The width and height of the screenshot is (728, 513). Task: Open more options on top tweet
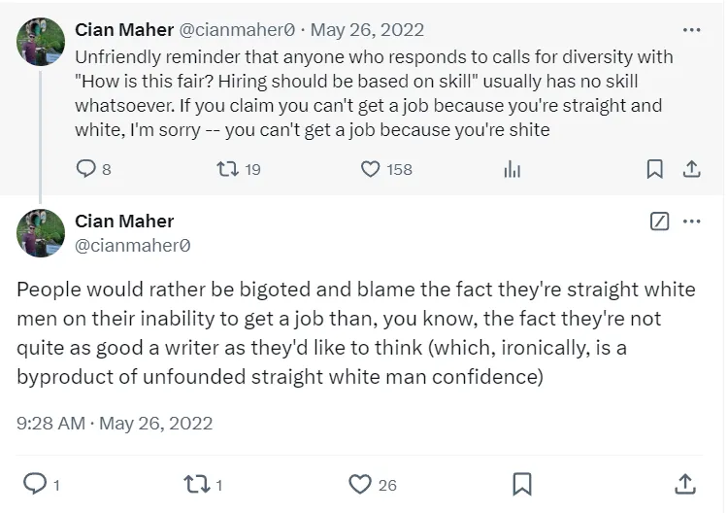click(x=691, y=30)
